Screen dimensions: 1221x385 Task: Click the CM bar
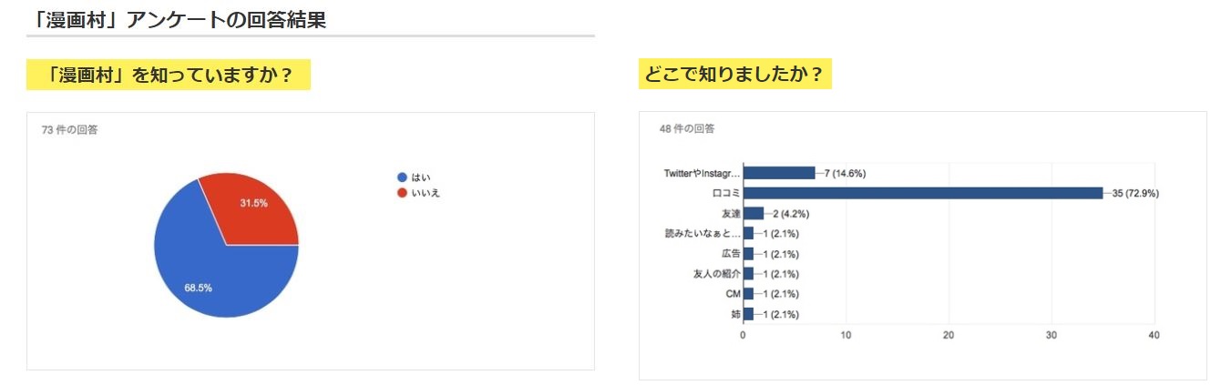748,294
